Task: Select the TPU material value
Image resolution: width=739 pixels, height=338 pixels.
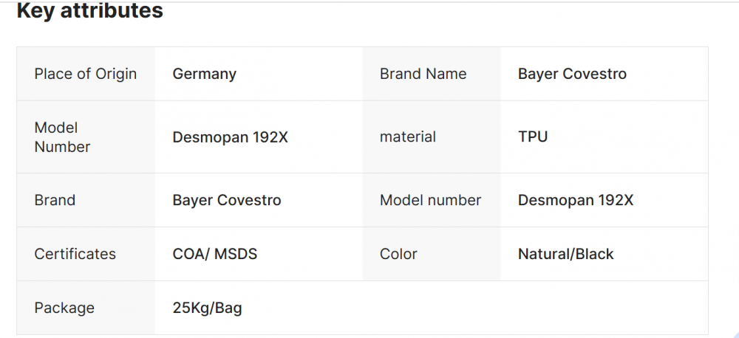Action: 533,137
